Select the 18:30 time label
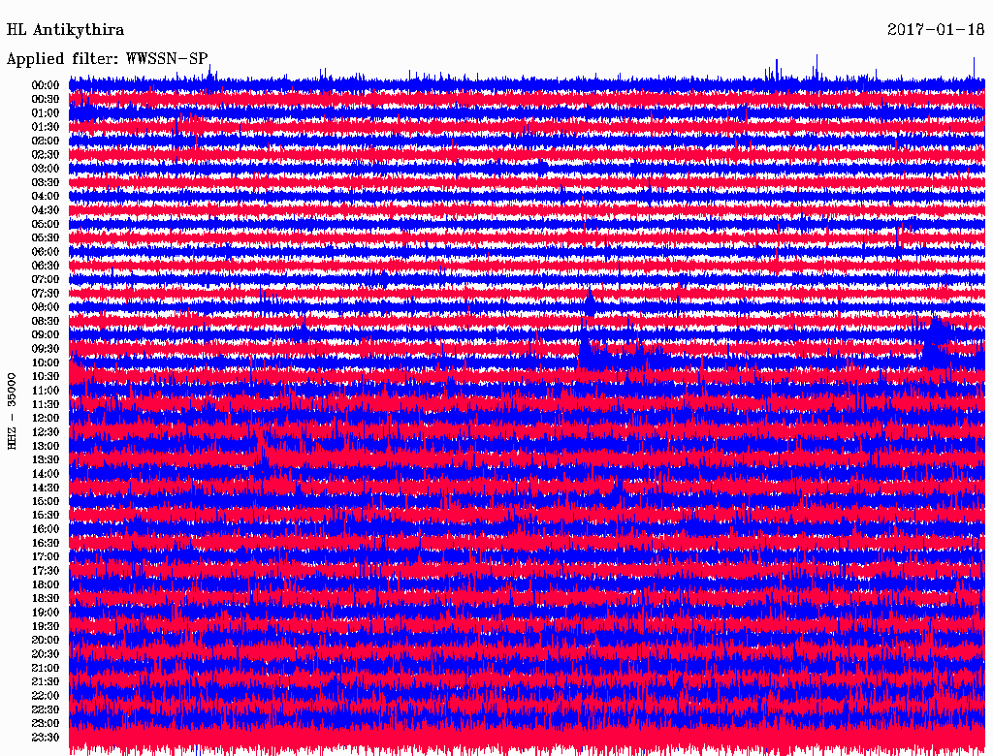This screenshot has width=993, height=756. 46,598
